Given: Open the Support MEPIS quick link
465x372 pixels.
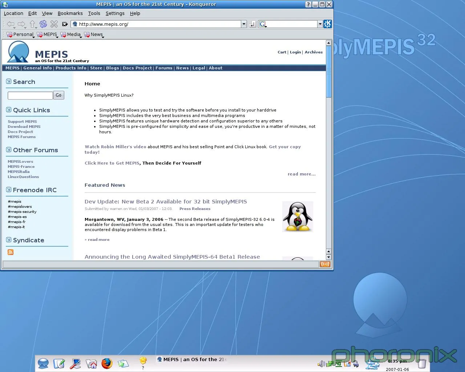Looking at the screenshot, I should coord(22,122).
